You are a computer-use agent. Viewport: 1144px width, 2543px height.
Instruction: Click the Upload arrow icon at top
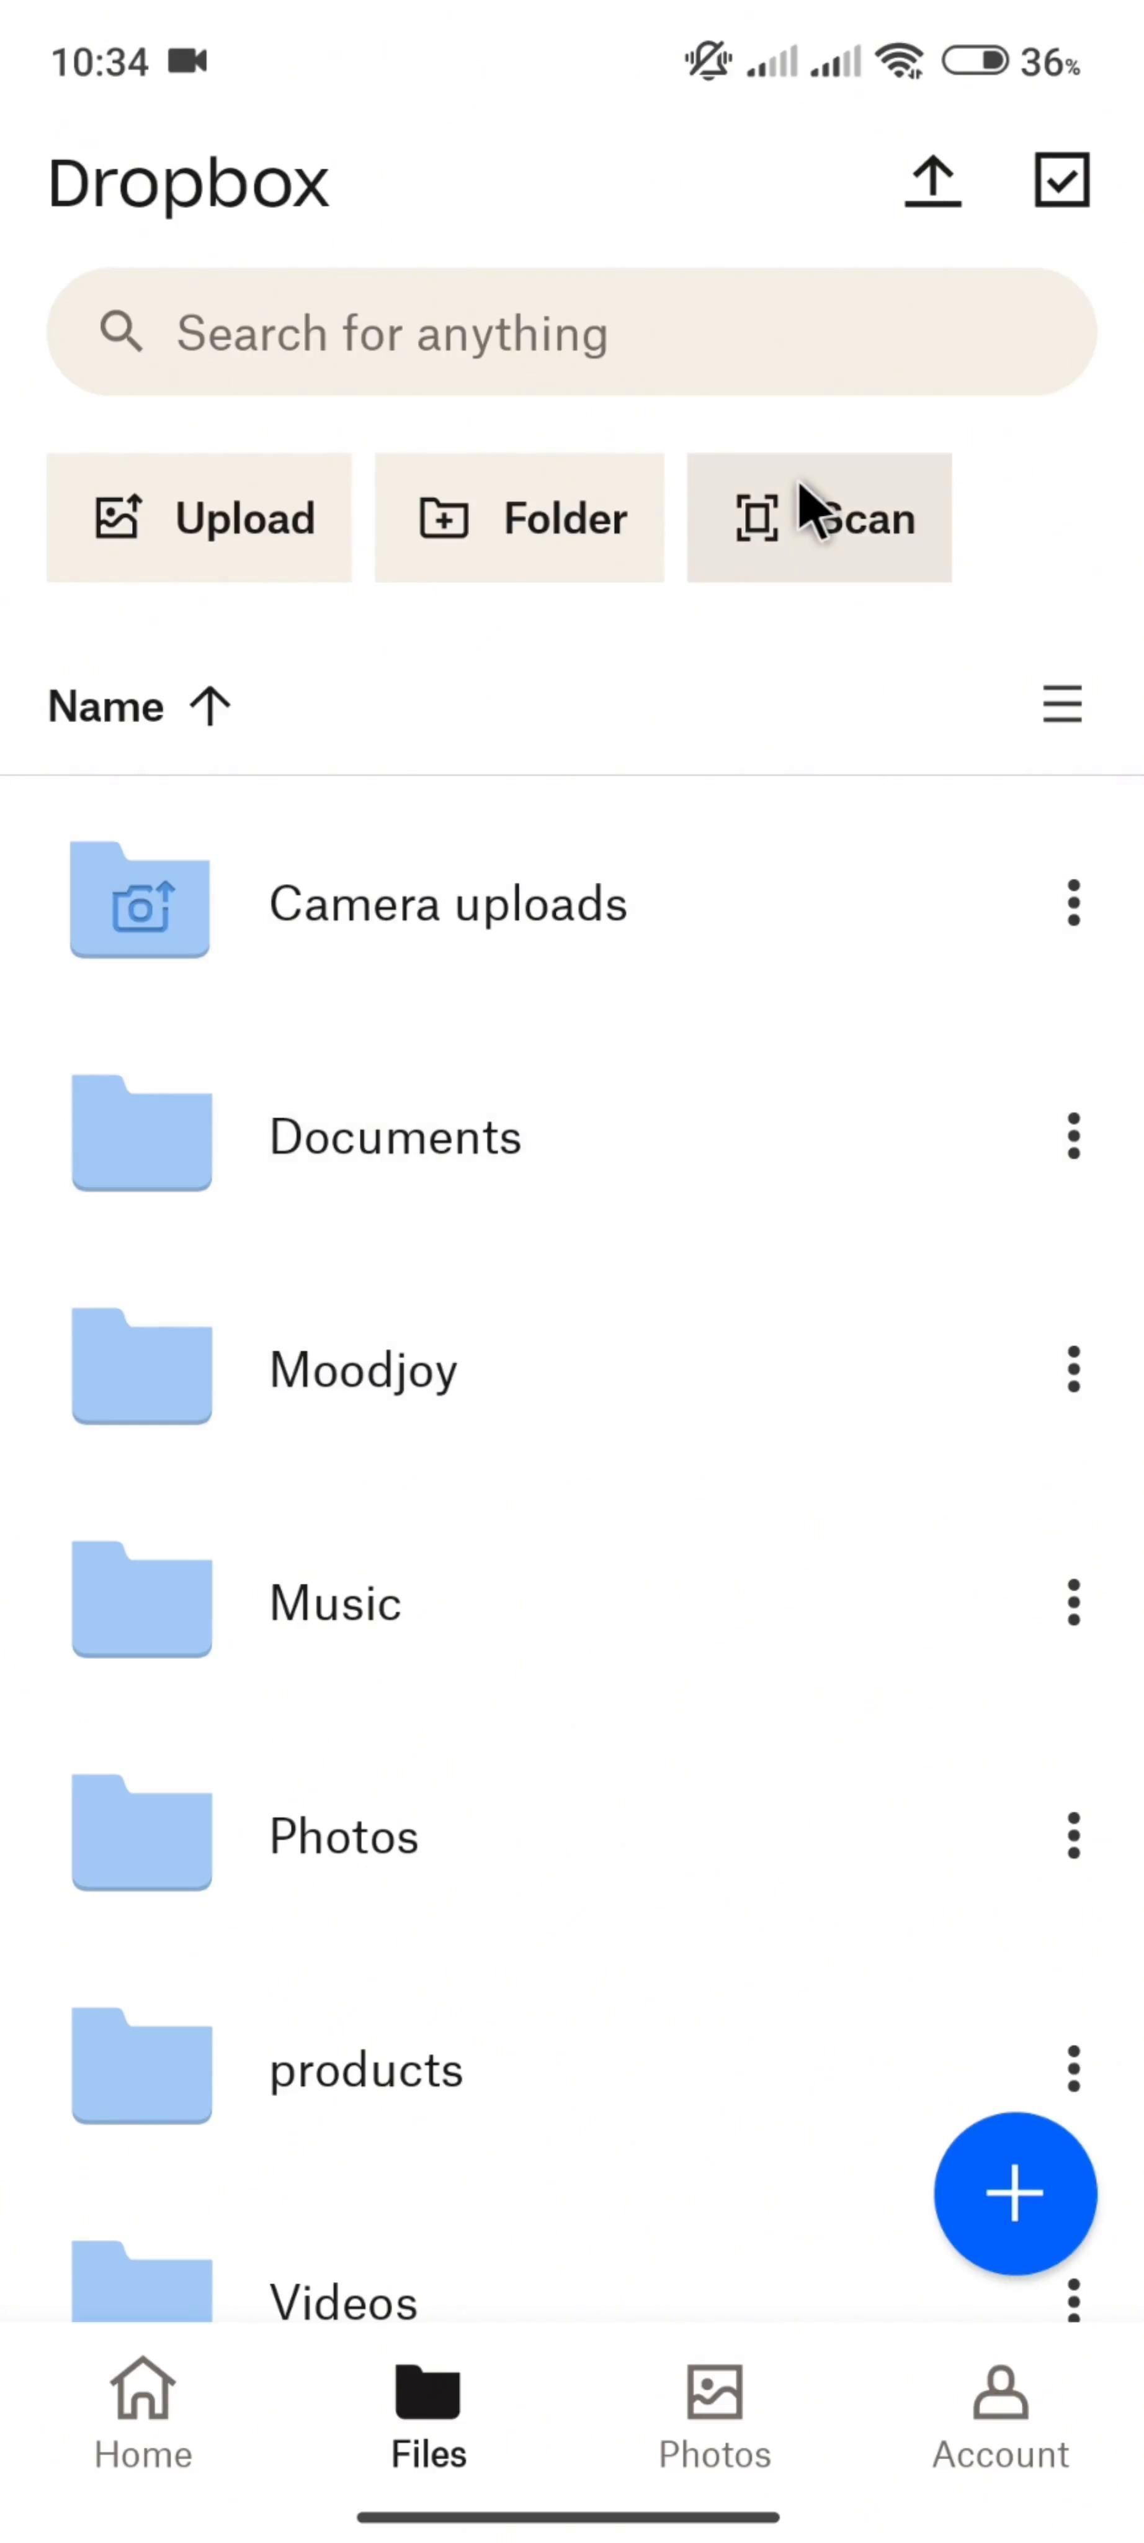click(x=932, y=179)
